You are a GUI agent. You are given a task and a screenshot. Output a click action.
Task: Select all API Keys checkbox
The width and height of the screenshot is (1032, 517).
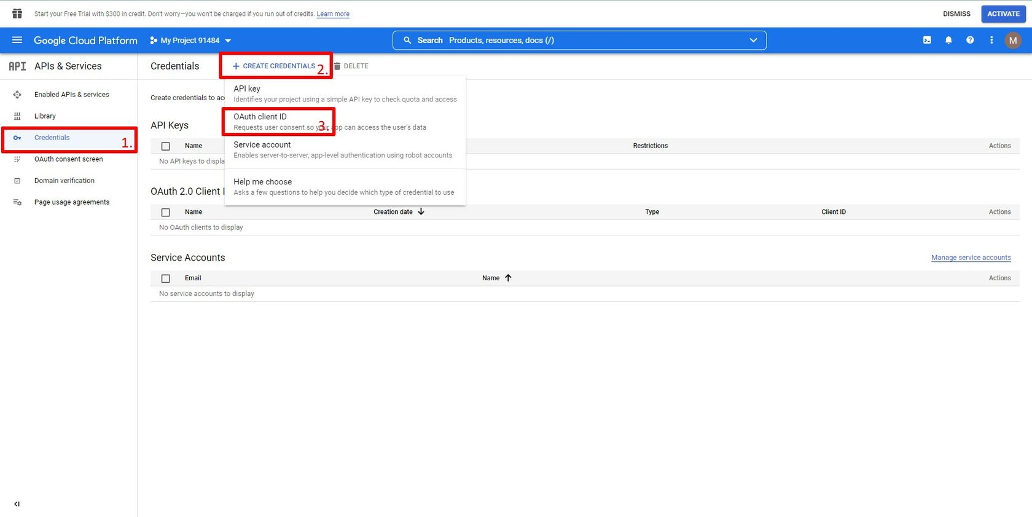[x=165, y=146]
